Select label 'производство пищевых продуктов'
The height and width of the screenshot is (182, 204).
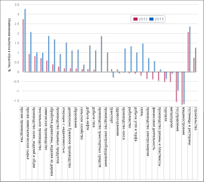(58, 135)
